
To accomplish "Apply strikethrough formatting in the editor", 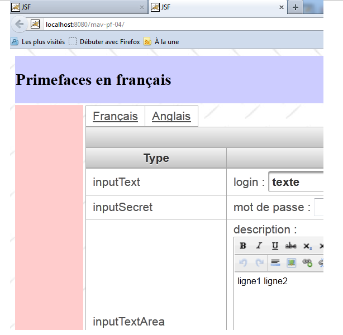I will tap(291, 246).
